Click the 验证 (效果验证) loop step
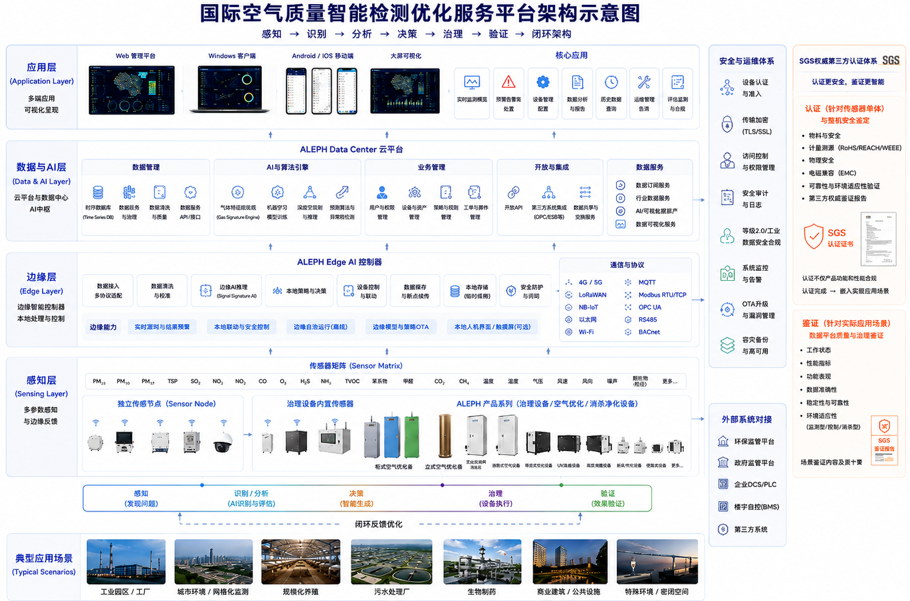The image size is (910, 601). pyautogui.click(x=607, y=498)
